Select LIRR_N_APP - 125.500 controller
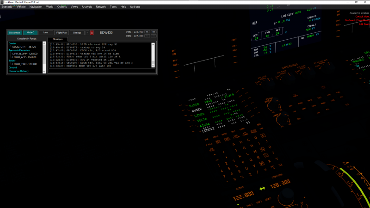 click(x=25, y=54)
